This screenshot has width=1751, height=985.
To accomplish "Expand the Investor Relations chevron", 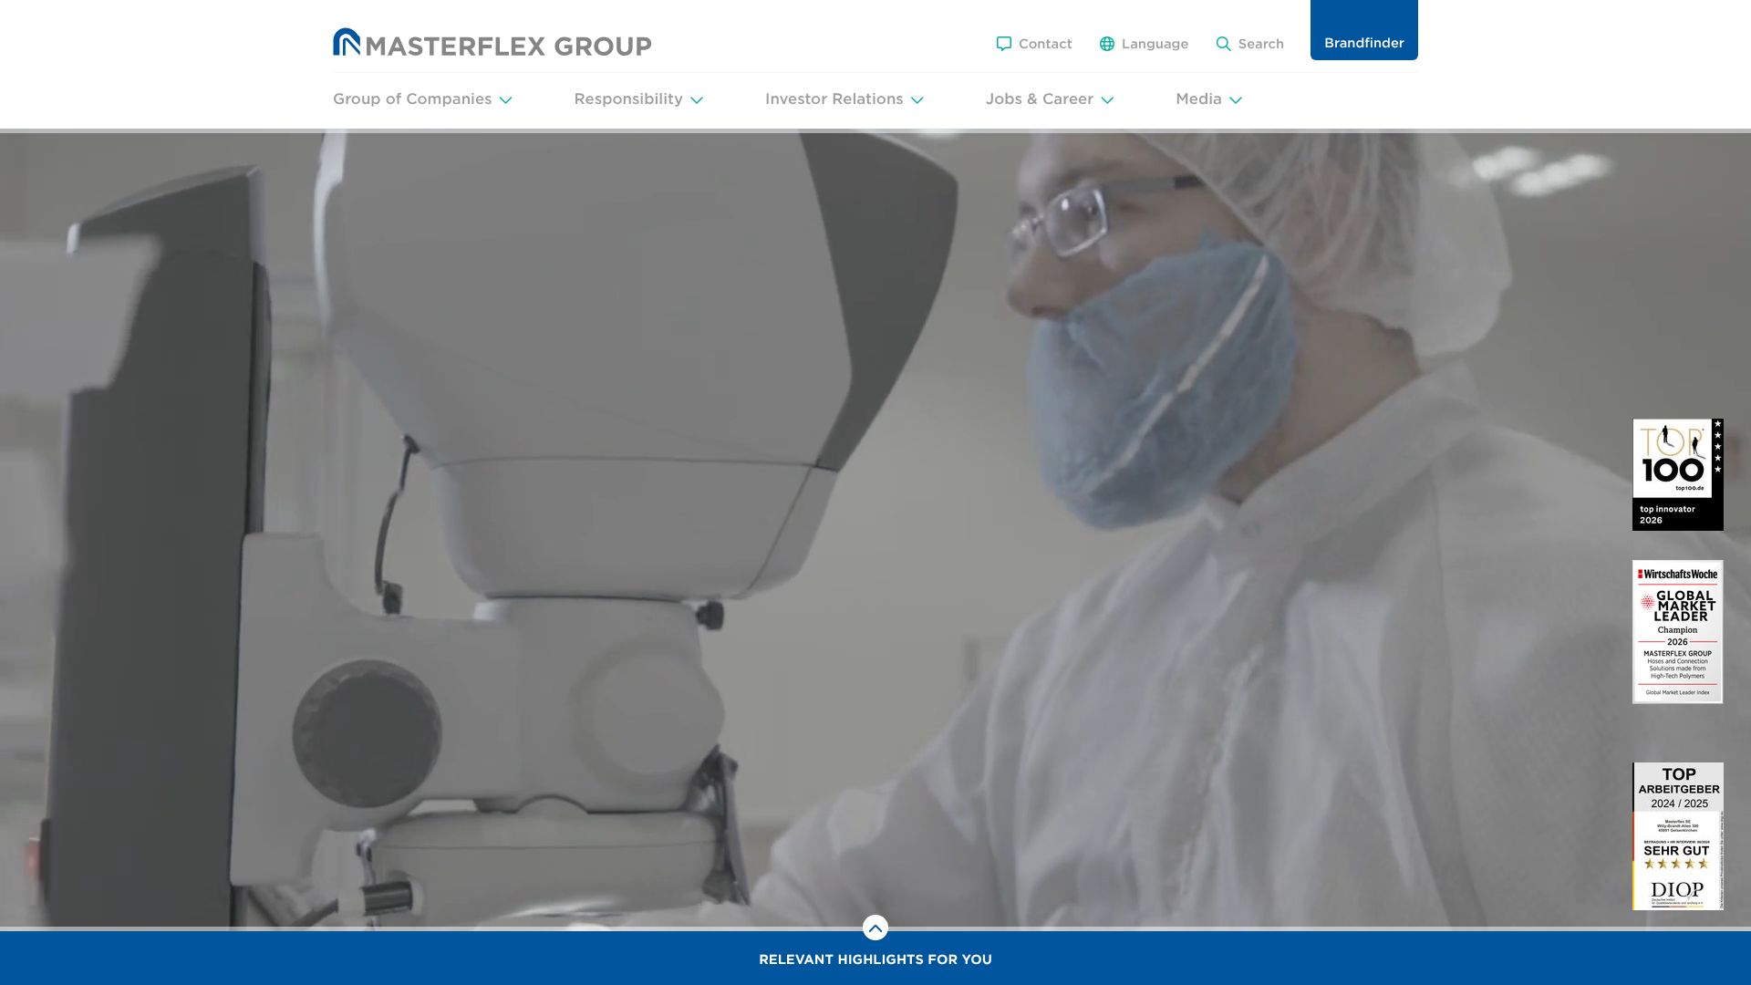I will (917, 100).
